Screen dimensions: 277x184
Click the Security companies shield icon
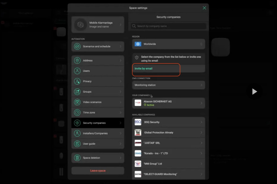point(77,123)
